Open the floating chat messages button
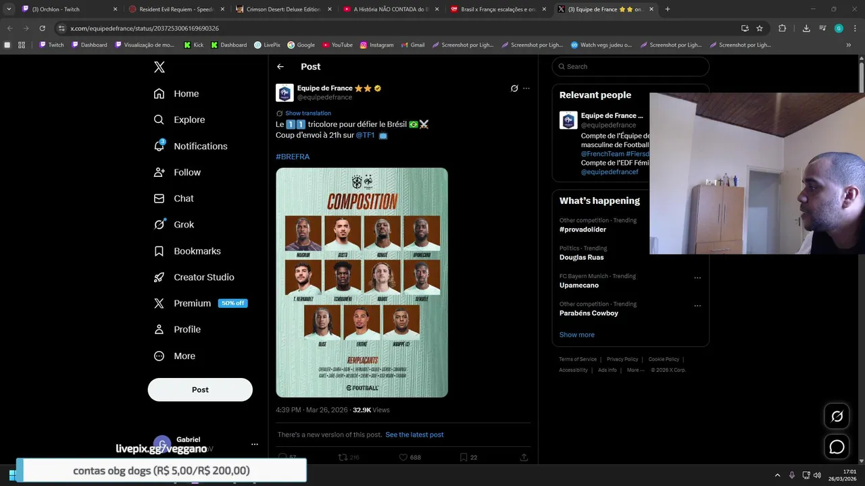Viewport: 865px width, 486px height. pyautogui.click(x=837, y=447)
